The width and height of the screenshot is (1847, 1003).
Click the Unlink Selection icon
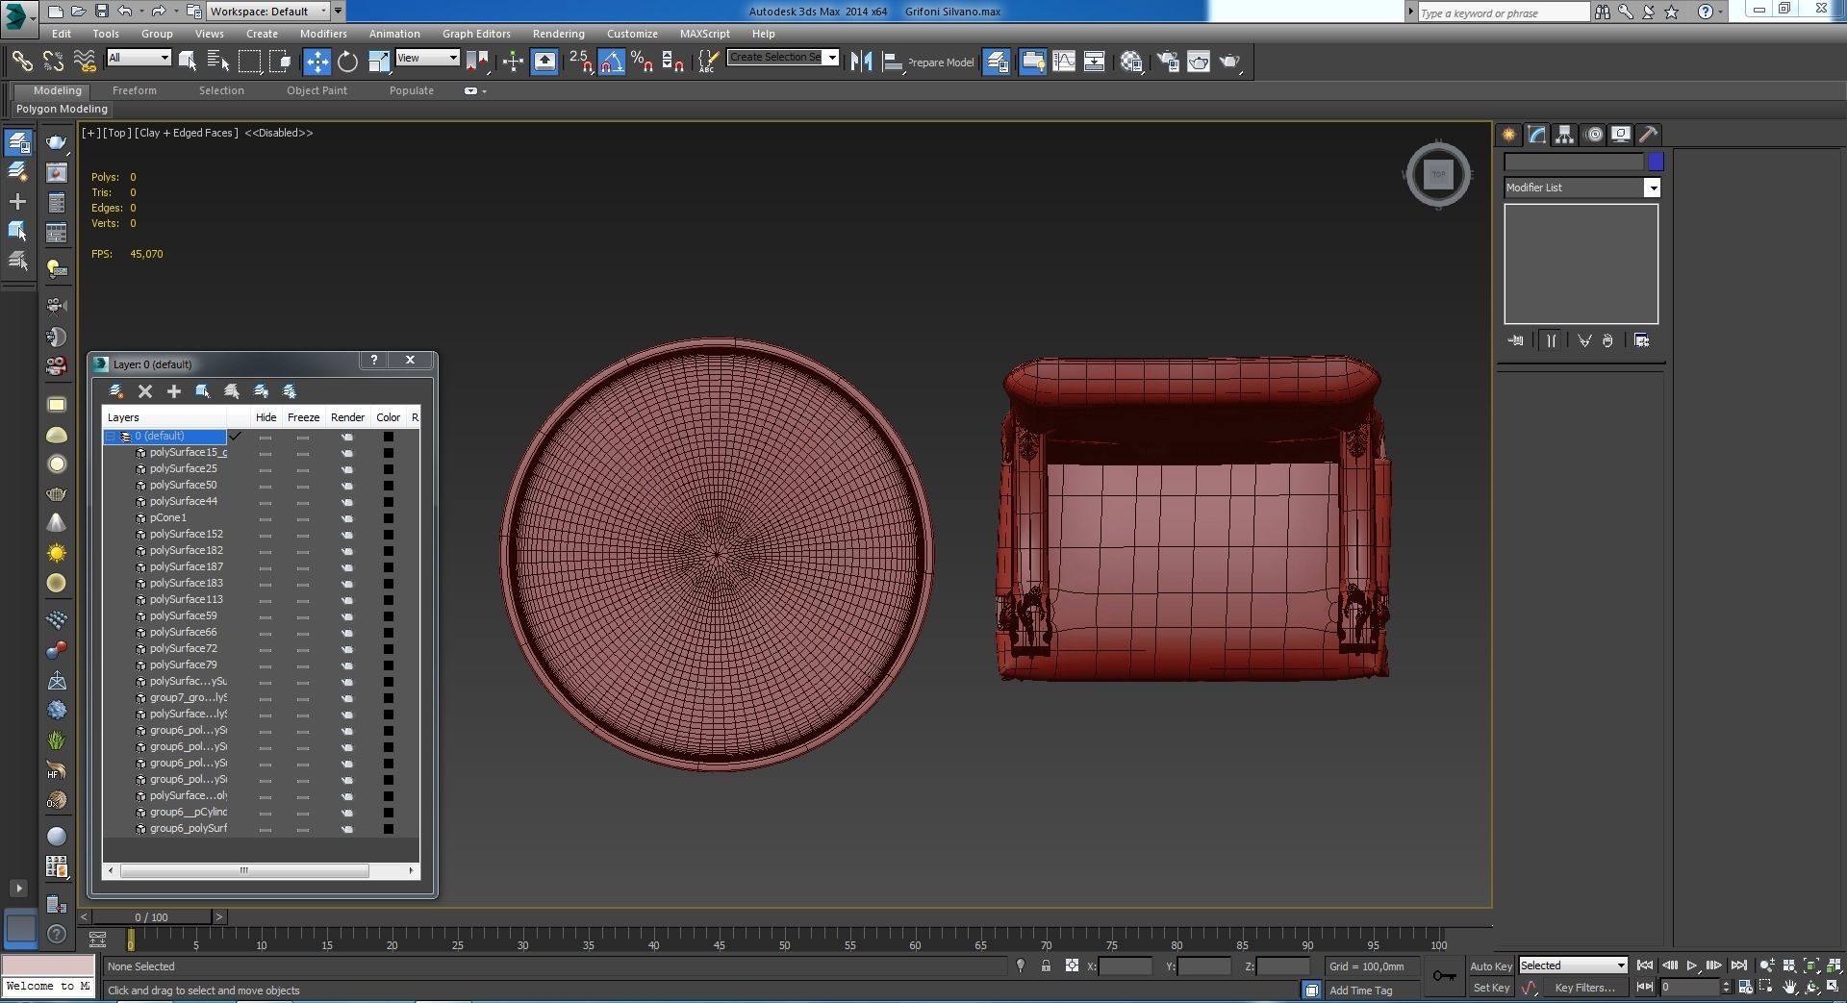53,62
